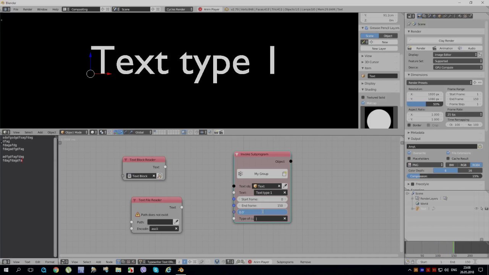Toggle the Overwrite checkbox
Viewport: 489px width, 275px height.
tap(409, 153)
